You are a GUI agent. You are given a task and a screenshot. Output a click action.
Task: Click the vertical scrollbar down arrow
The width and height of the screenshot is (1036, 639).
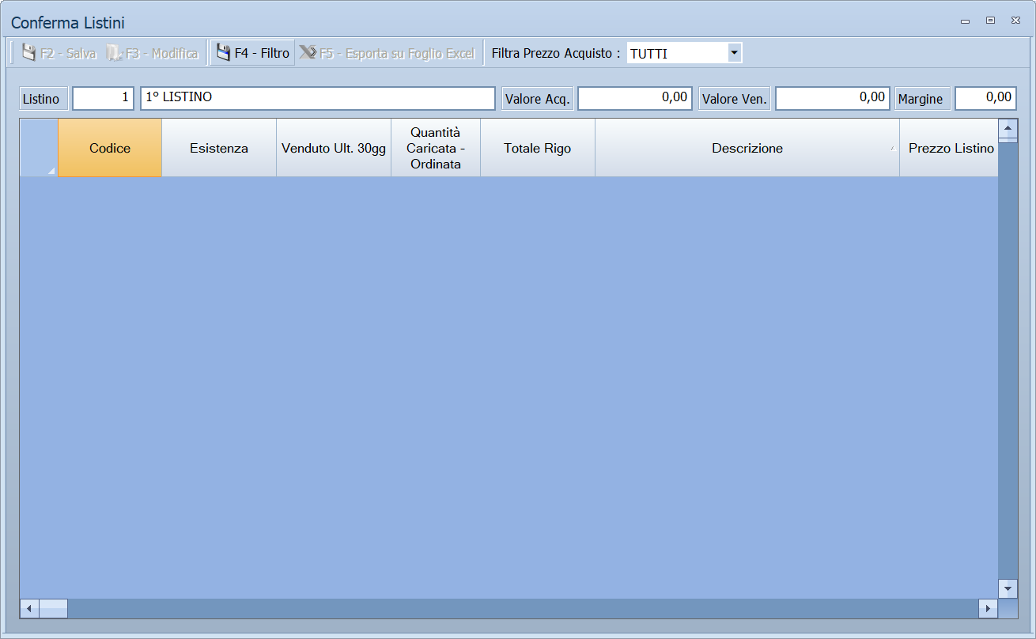1008,588
